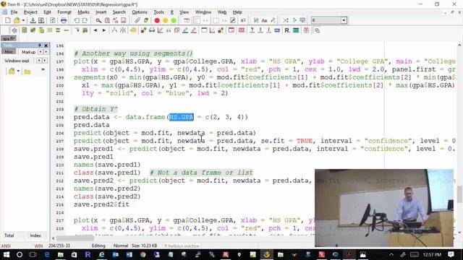
Task: Close the Tools side panel
Action: pyautogui.click(x=46, y=45)
